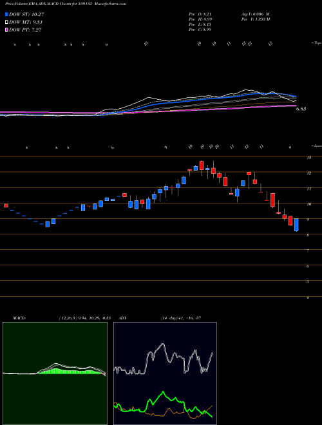Click the last blue candlestick near 9

point(296,225)
